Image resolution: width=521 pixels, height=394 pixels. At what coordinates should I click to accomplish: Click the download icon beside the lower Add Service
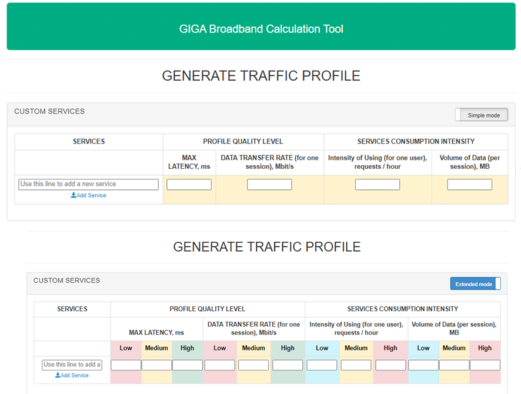coord(58,375)
